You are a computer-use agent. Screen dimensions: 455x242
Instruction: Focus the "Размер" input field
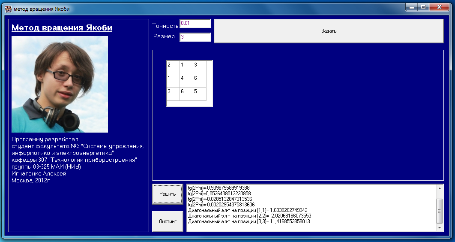tap(195, 37)
